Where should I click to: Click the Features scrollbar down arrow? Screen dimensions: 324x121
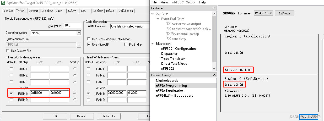[215, 68]
